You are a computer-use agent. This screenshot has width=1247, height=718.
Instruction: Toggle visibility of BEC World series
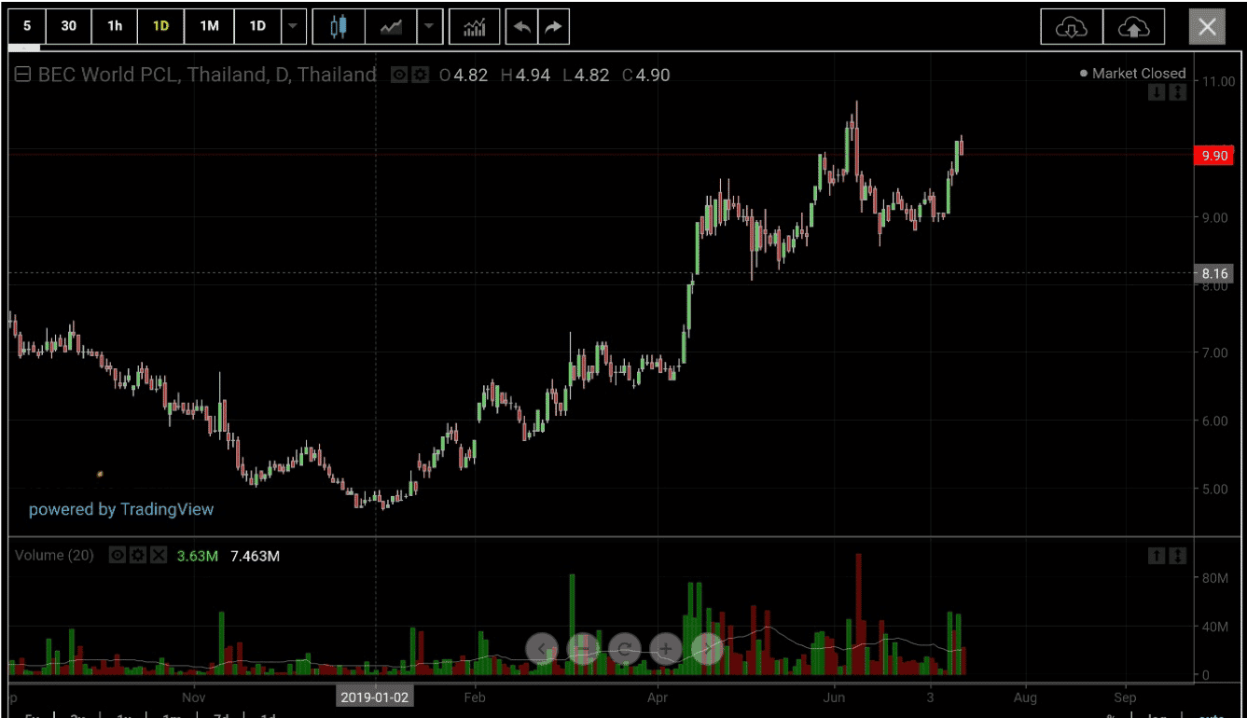(399, 75)
